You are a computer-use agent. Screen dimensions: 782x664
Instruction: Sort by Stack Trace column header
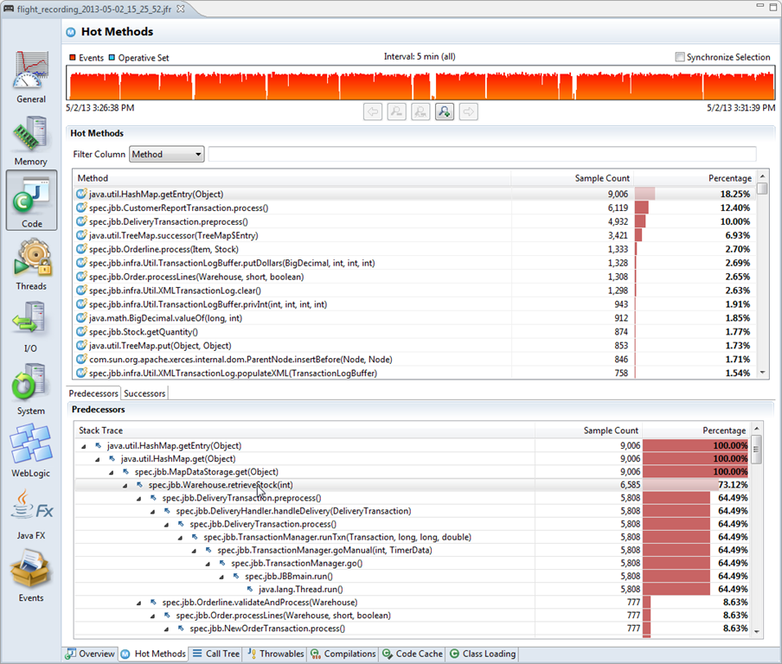pyautogui.click(x=304, y=431)
